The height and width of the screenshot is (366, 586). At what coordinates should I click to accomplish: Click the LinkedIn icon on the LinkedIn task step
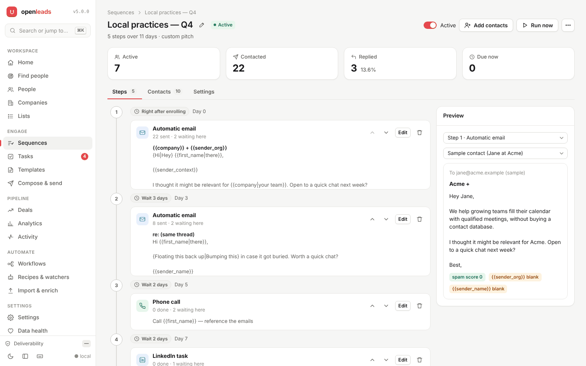(x=142, y=360)
